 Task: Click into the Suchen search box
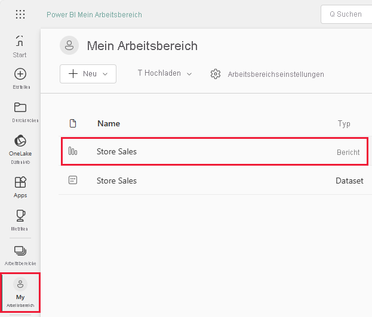[x=346, y=14]
